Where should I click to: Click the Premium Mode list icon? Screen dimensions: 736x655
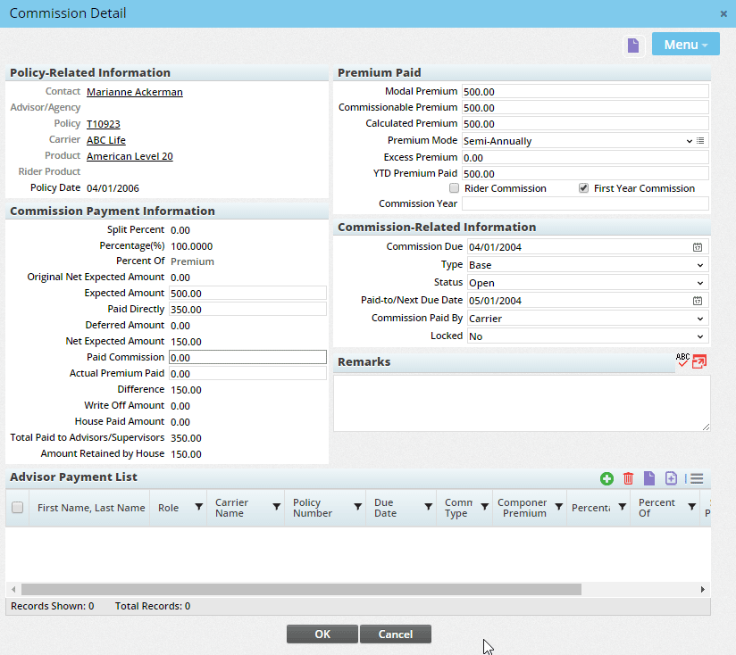701,141
